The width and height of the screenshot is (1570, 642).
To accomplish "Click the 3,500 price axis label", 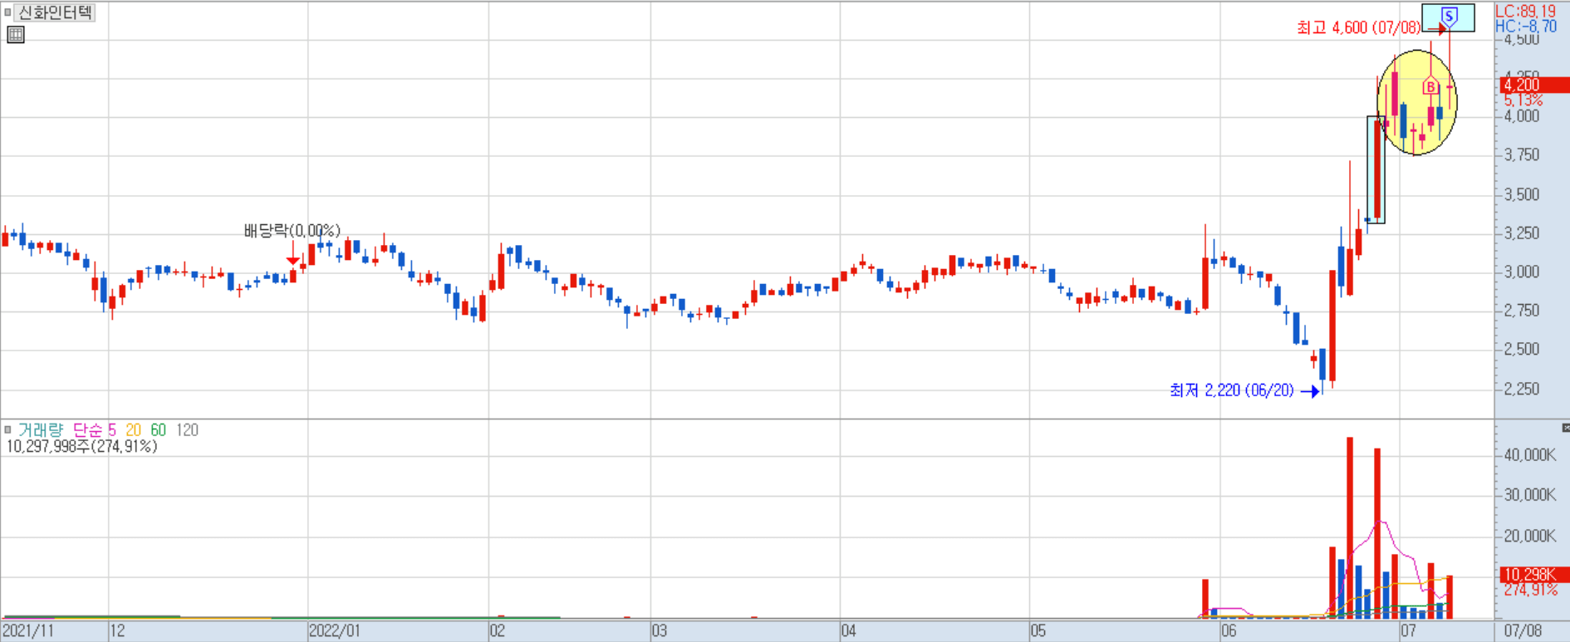I will [1522, 194].
